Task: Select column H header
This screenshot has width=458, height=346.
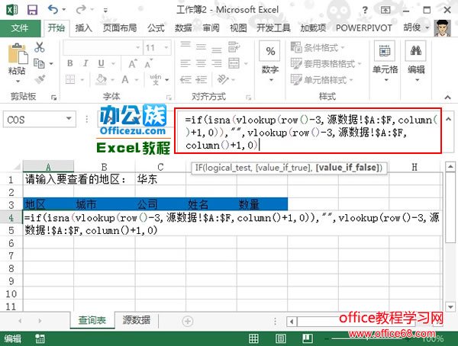Action: [x=414, y=167]
